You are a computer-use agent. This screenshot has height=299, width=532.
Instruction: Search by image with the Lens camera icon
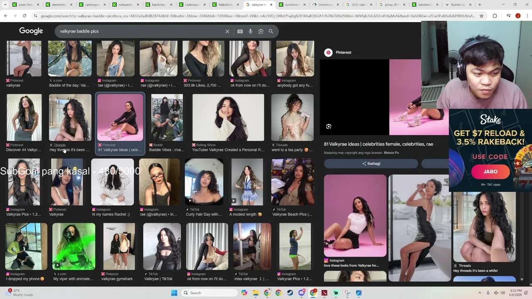click(x=261, y=31)
